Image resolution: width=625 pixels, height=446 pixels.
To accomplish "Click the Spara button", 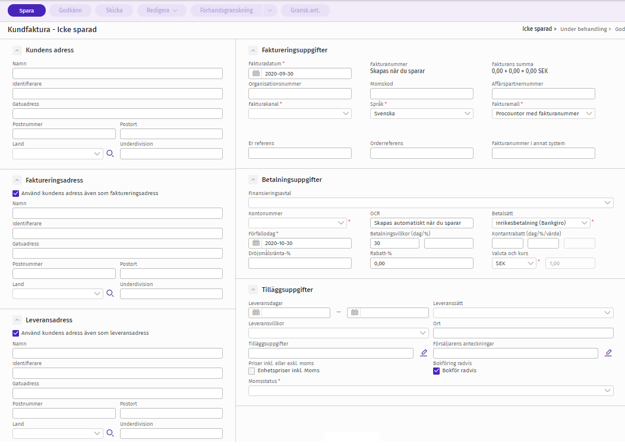I will 27,10.
